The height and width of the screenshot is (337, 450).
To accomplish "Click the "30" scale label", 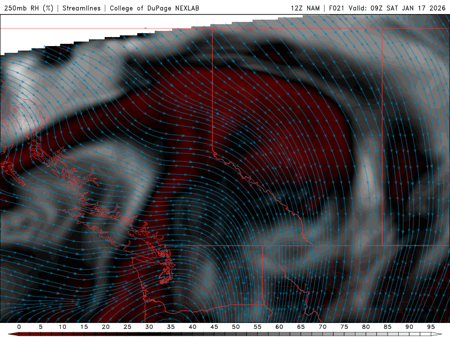I will (x=149, y=327).
